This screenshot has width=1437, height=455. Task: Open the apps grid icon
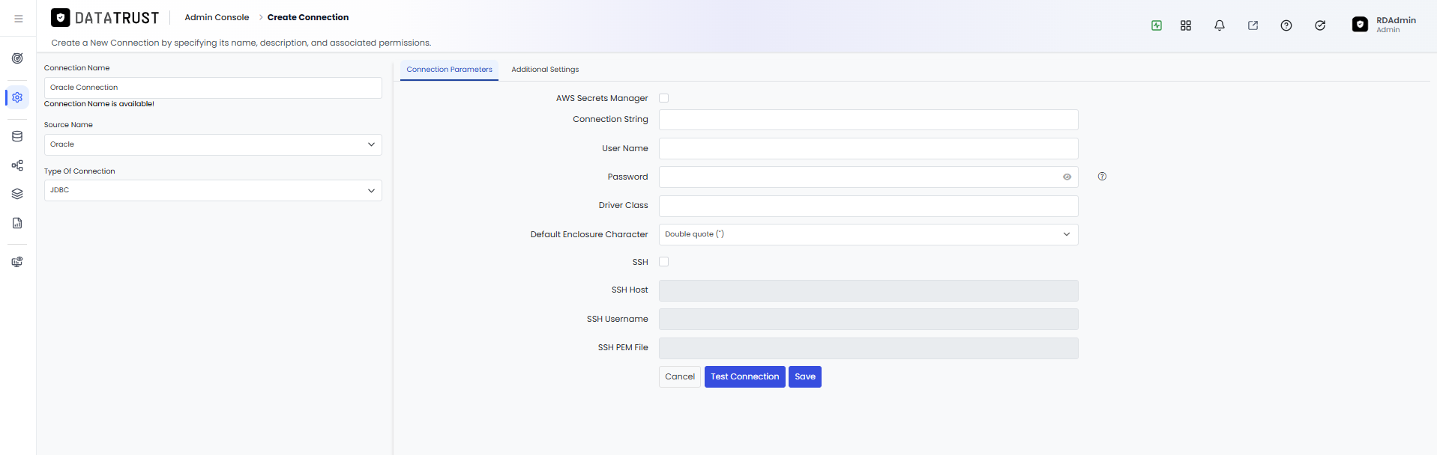tap(1186, 25)
